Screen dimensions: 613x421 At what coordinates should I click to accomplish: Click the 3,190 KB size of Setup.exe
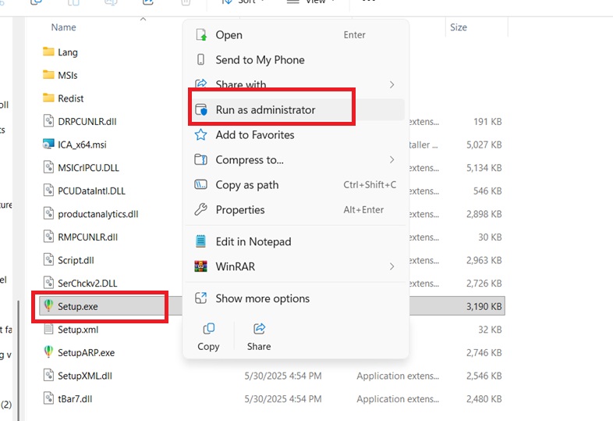click(484, 306)
